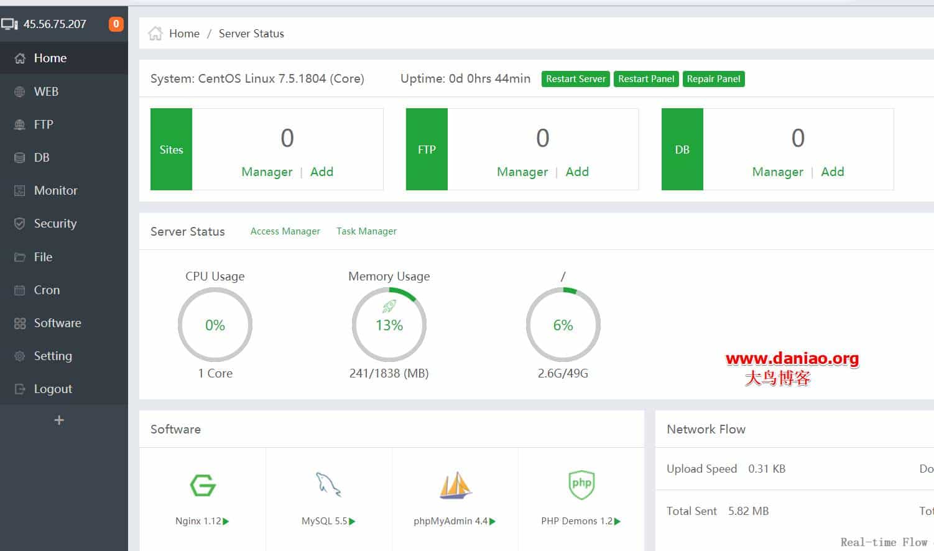Click Add under the Sites counter
The height and width of the screenshot is (551, 934).
click(321, 172)
